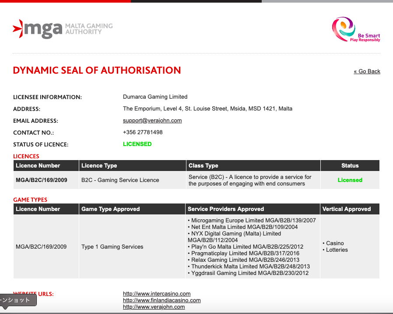Screen dimensions: 393x314
Task: Click Net Ent Malta Limited provider entry
Action: pos(243,227)
